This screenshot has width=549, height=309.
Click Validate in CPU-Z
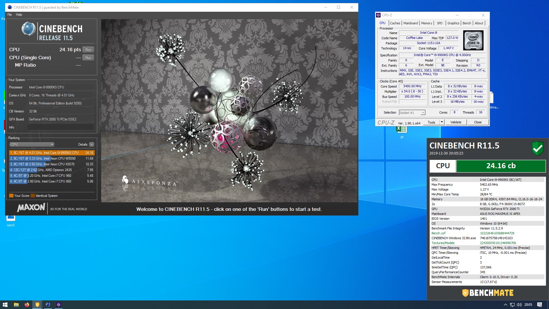[x=456, y=122]
